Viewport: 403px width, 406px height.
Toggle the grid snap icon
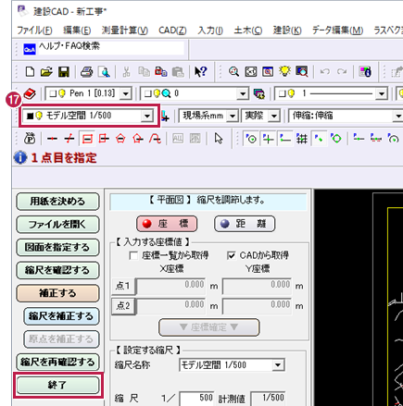(x=302, y=139)
